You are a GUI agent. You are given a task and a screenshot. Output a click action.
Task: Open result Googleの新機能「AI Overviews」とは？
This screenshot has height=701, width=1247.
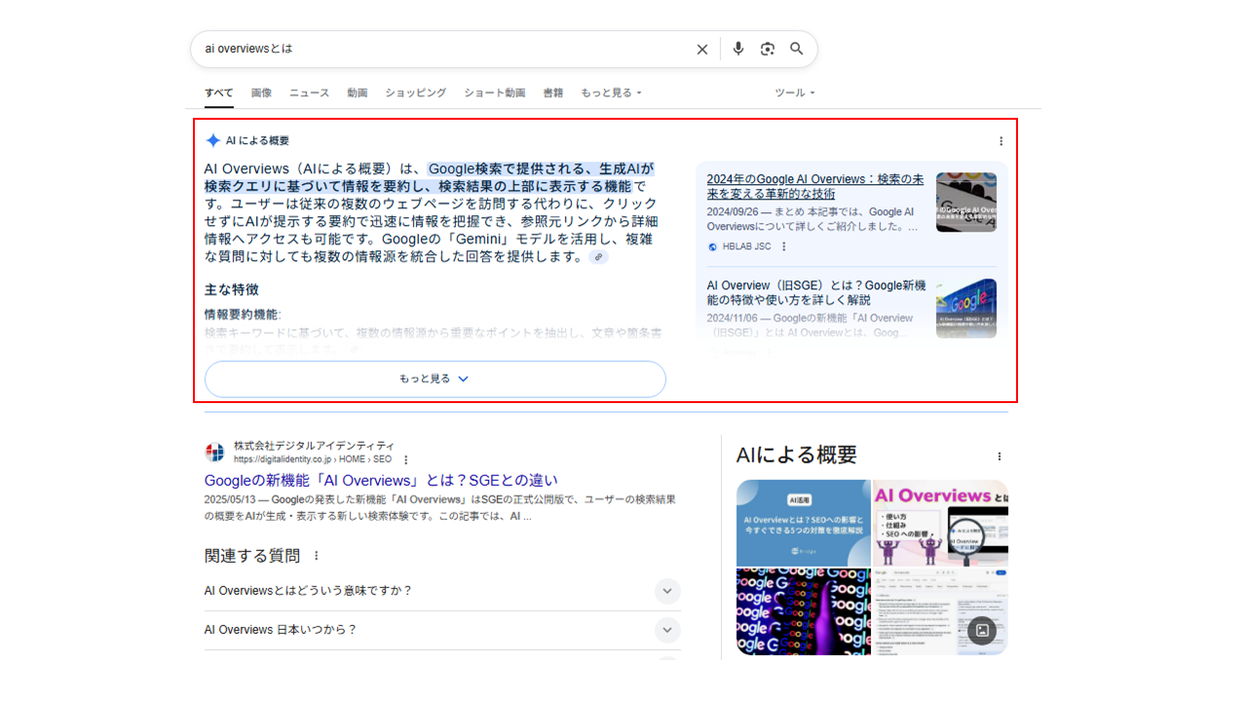pyautogui.click(x=381, y=480)
